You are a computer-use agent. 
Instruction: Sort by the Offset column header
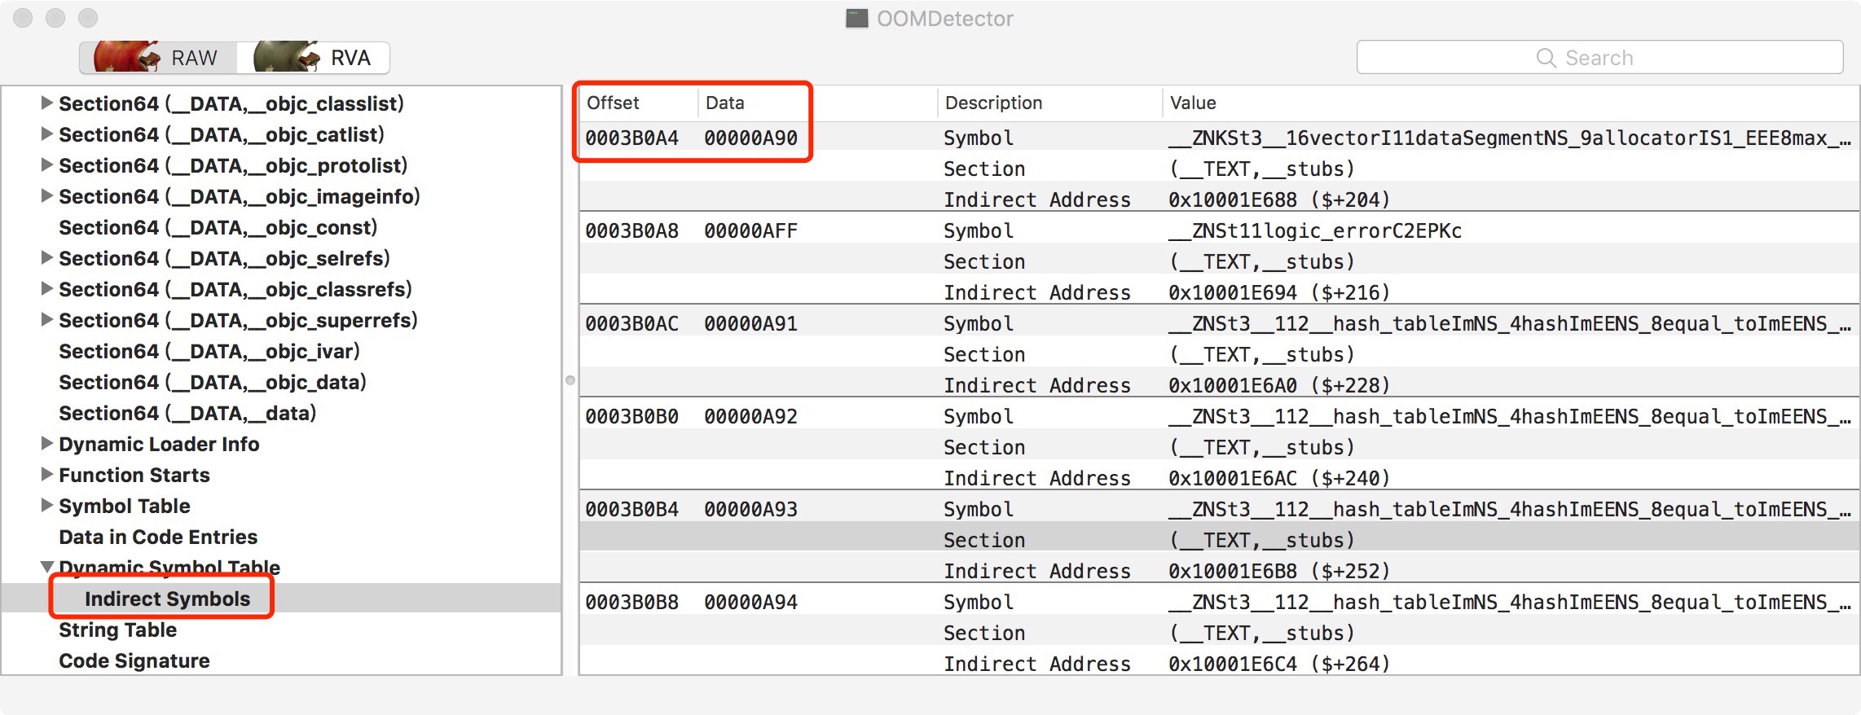613,103
